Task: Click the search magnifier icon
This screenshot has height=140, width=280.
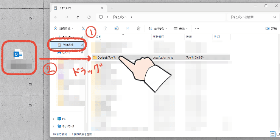Action: coord(275,17)
